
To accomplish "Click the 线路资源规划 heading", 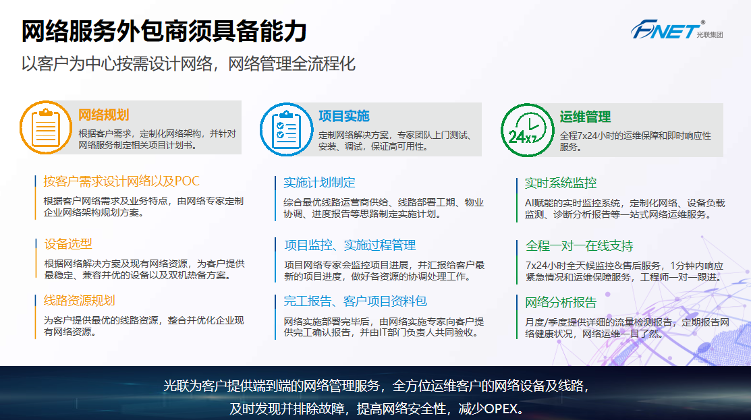I will 80,301.
